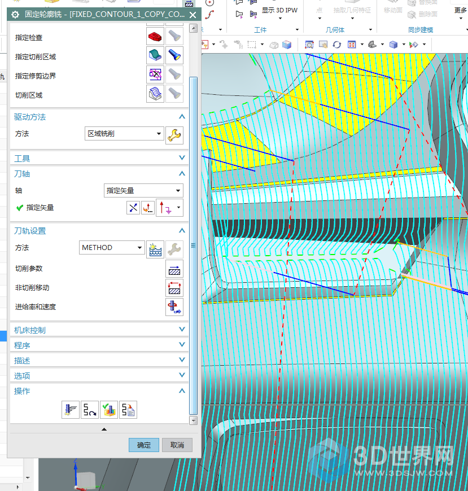The width and height of the screenshot is (468, 491).
Task: Open the 显示 3D IPW menu
Action: pos(279,10)
